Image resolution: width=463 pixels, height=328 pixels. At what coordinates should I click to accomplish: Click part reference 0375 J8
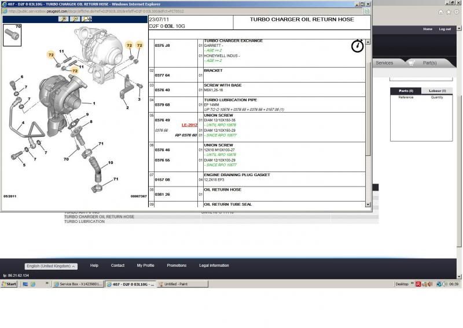click(163, 46)
